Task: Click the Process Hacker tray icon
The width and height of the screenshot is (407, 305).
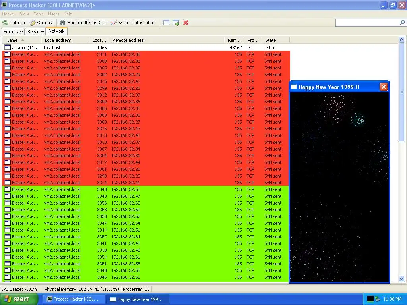Action: (x=378, y=299)
